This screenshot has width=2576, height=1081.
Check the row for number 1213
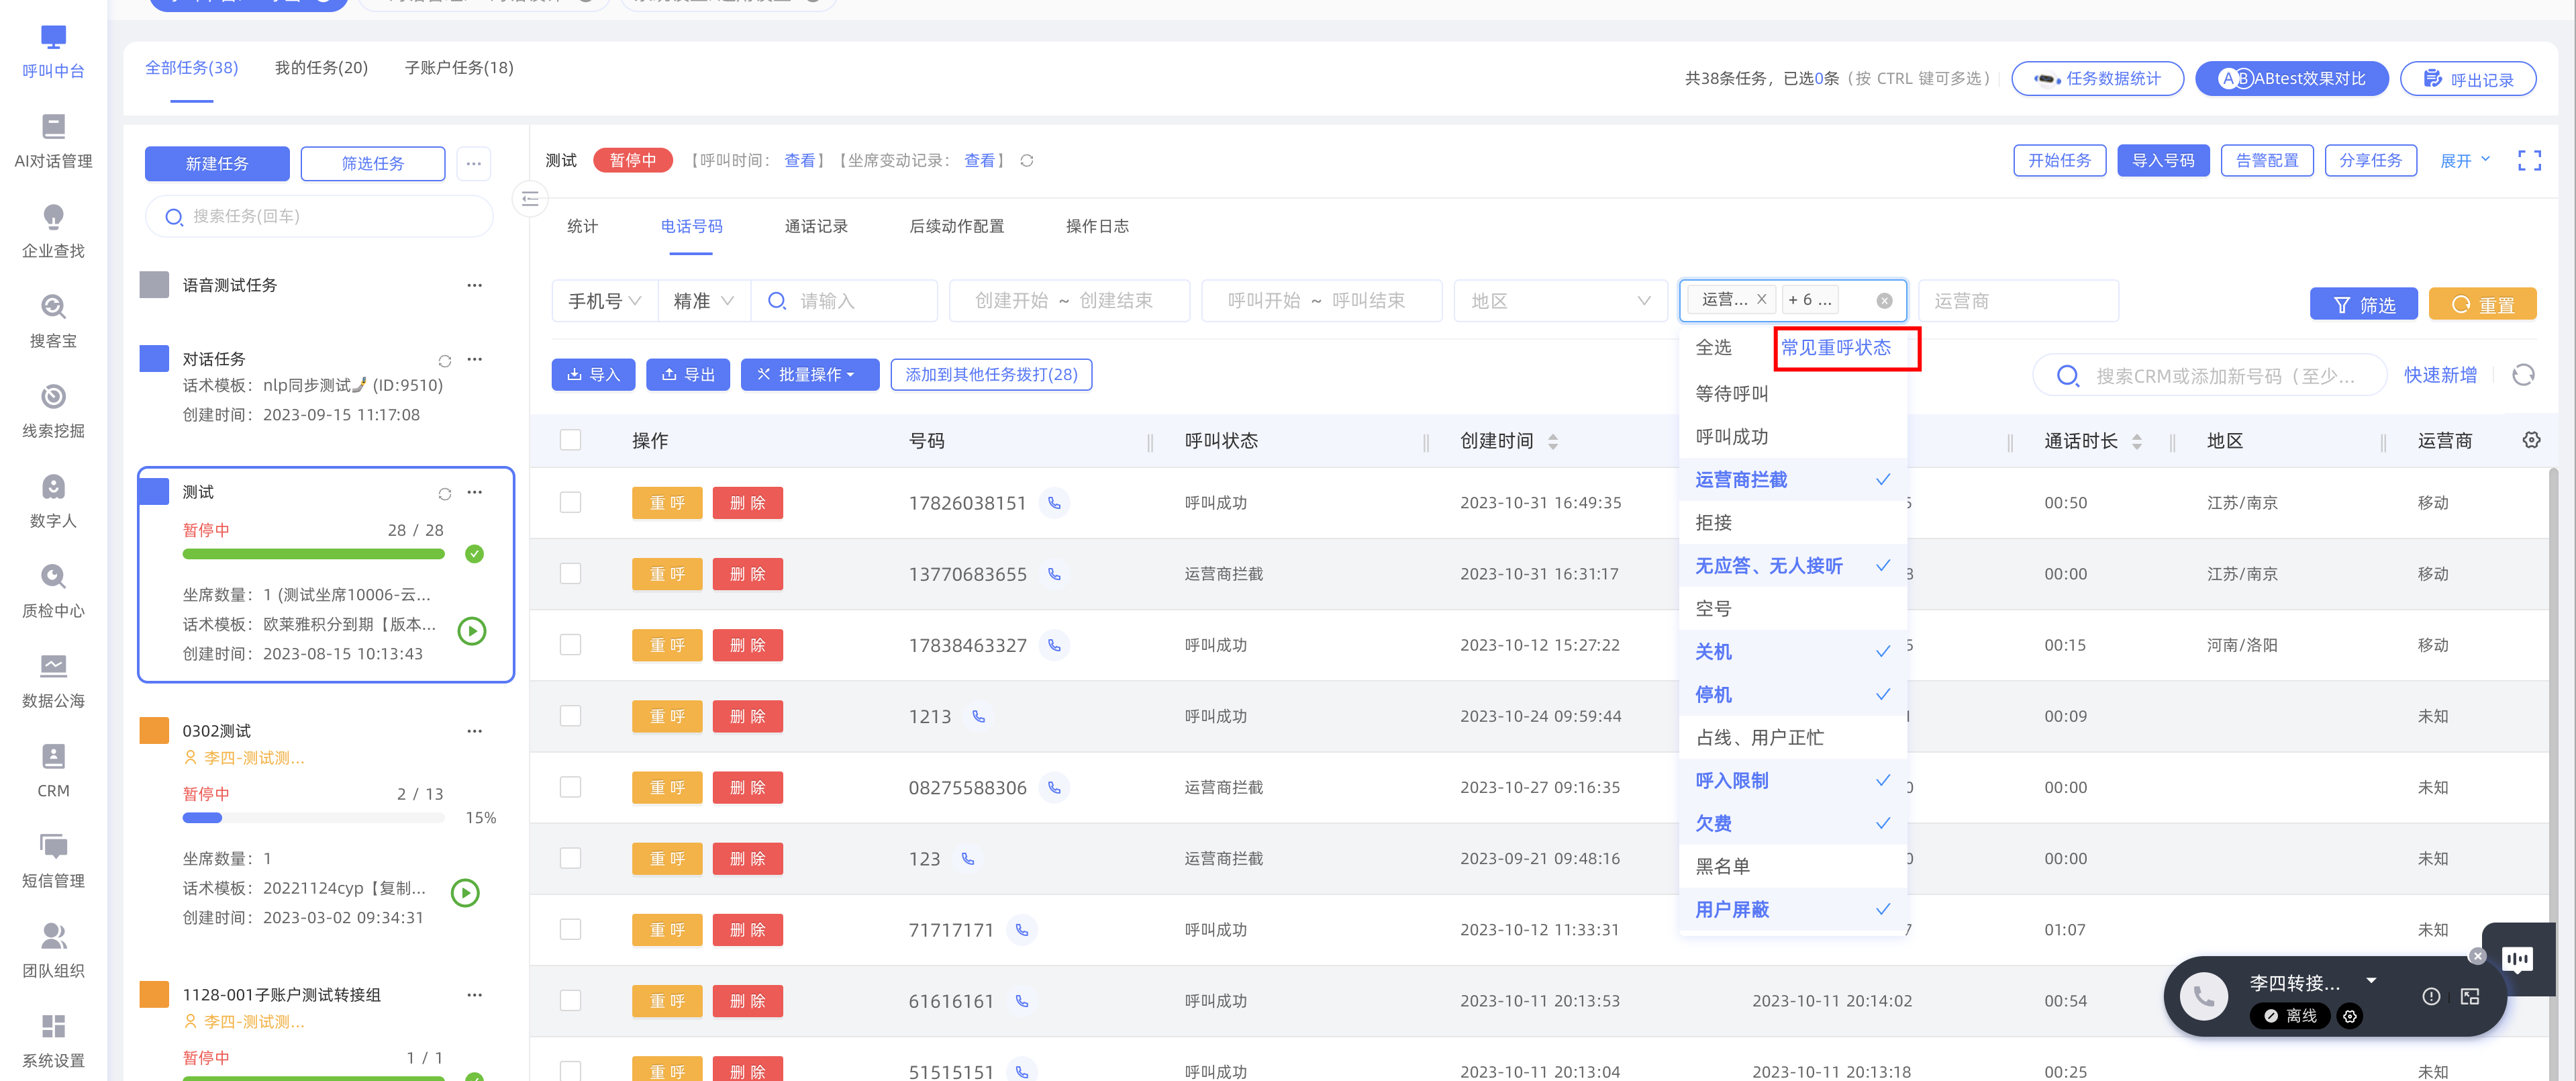570,716
